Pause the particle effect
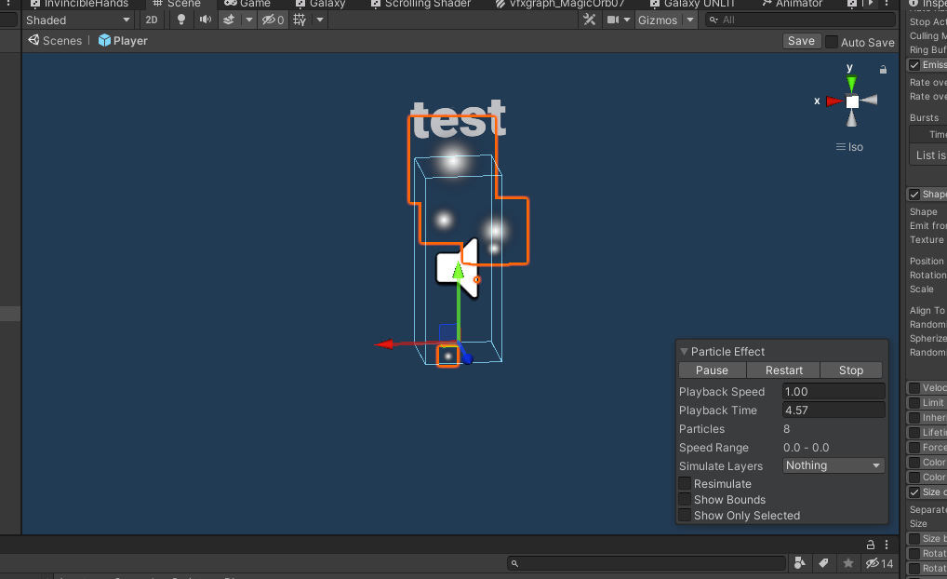Screen dimensions: 947x579 [x=712, y=370]
